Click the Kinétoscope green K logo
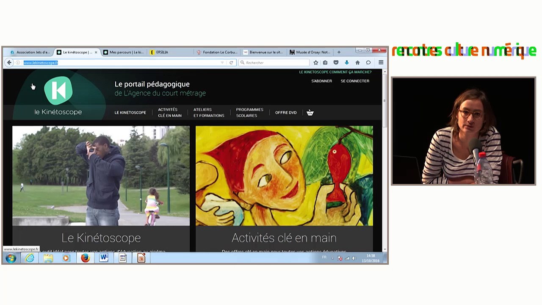The image size is (542, 305). click(x=58, y=90)
